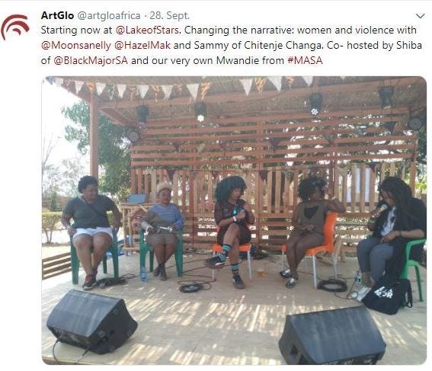432x371 pixels.
Task: Click the panelist wearing a white headwrap
Action: point(162,230)
